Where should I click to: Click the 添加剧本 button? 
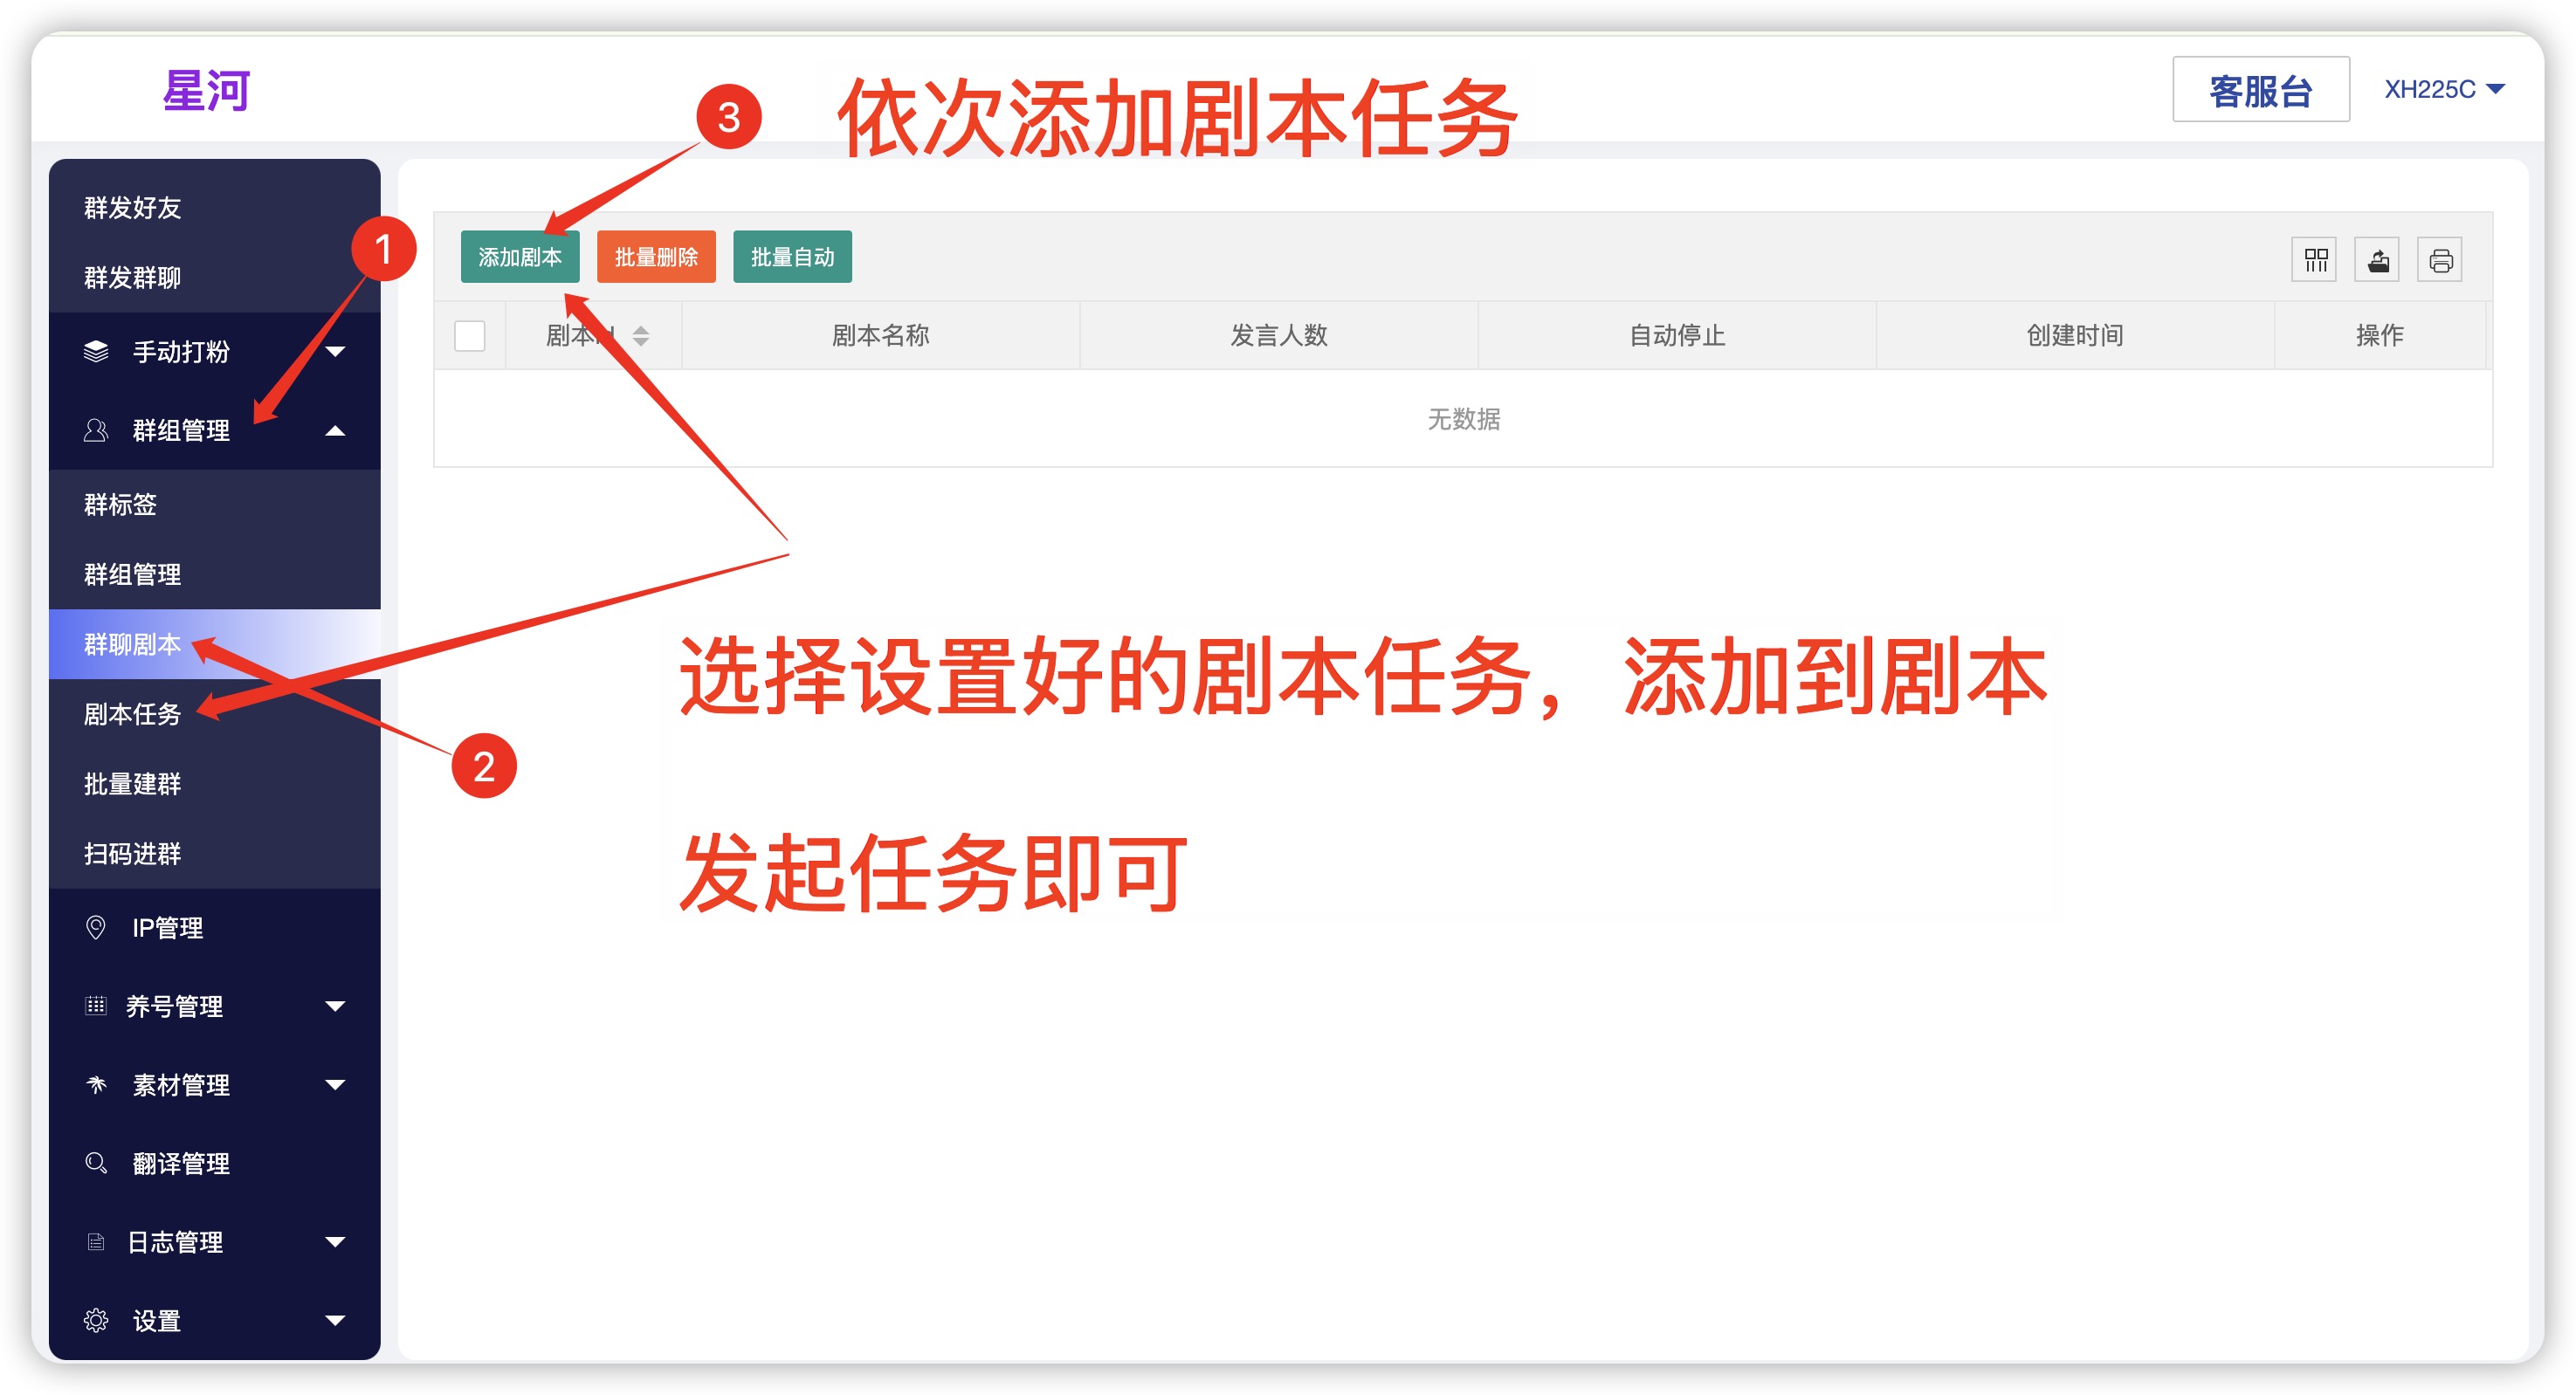[519, 257]
